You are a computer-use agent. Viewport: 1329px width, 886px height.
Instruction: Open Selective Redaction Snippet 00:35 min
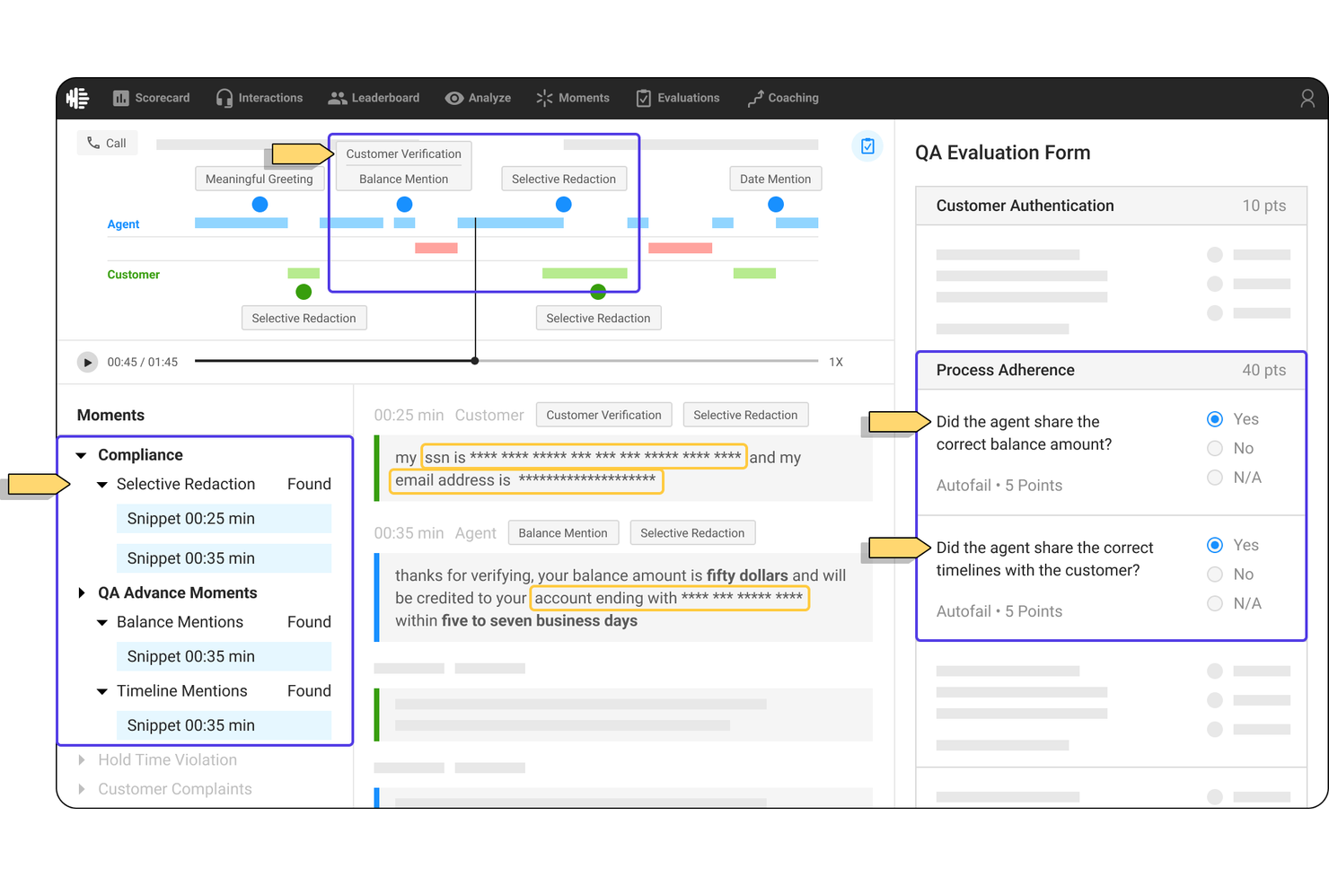(x=224, y=558)
